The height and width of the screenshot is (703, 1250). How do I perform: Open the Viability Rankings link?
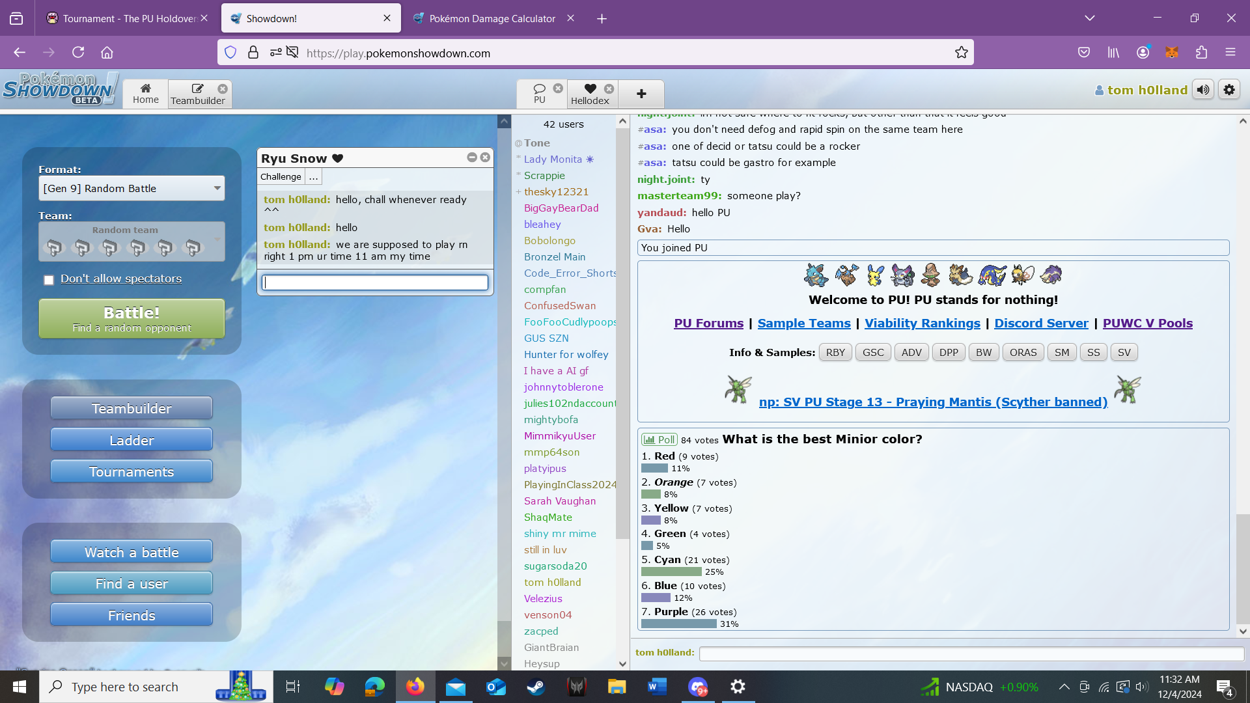coord(923,323)
